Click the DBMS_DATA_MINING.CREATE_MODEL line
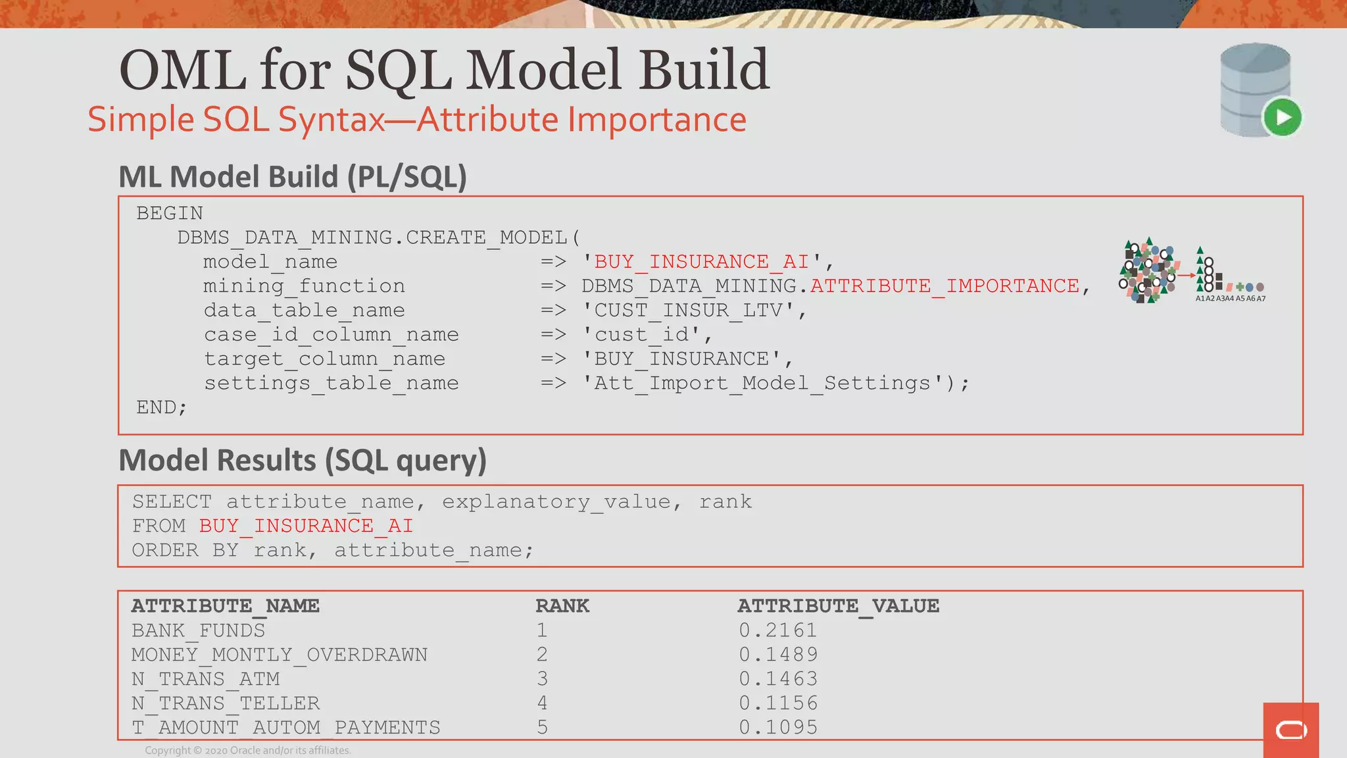This screenshot has height=758, width=1347. (379, 238)
